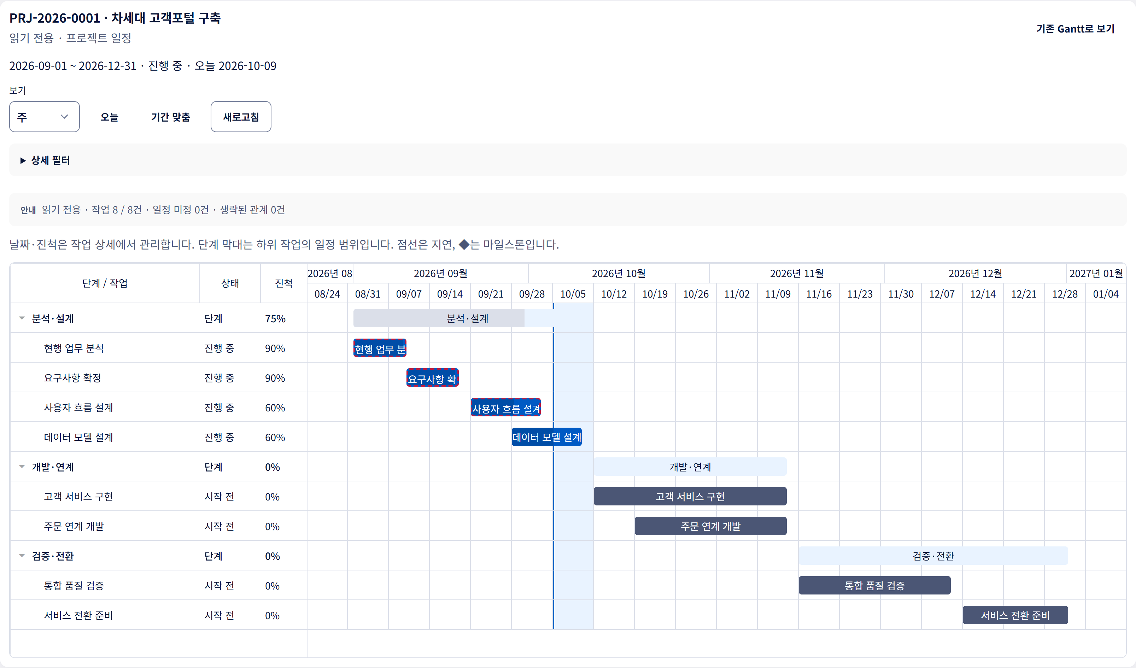Screen dimensions: 1136x668
Task: Select the 데이터 모델 설계 Gantt bar
Action: (546, 437)
